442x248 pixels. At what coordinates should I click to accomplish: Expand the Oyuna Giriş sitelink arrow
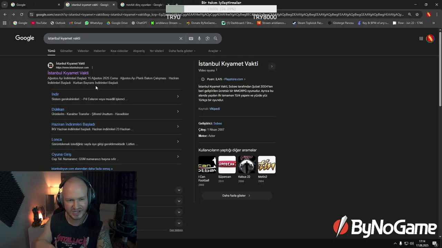(178, 157)
